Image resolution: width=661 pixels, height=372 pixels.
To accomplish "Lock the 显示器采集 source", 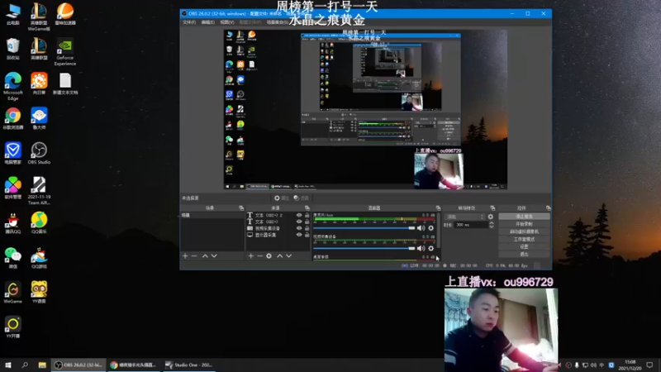I will [x=307, y=235].
